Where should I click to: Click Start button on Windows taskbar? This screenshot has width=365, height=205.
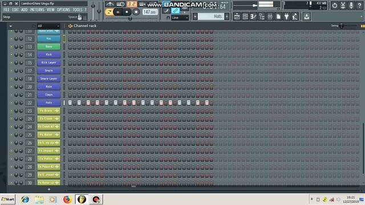tap(7, 199)
